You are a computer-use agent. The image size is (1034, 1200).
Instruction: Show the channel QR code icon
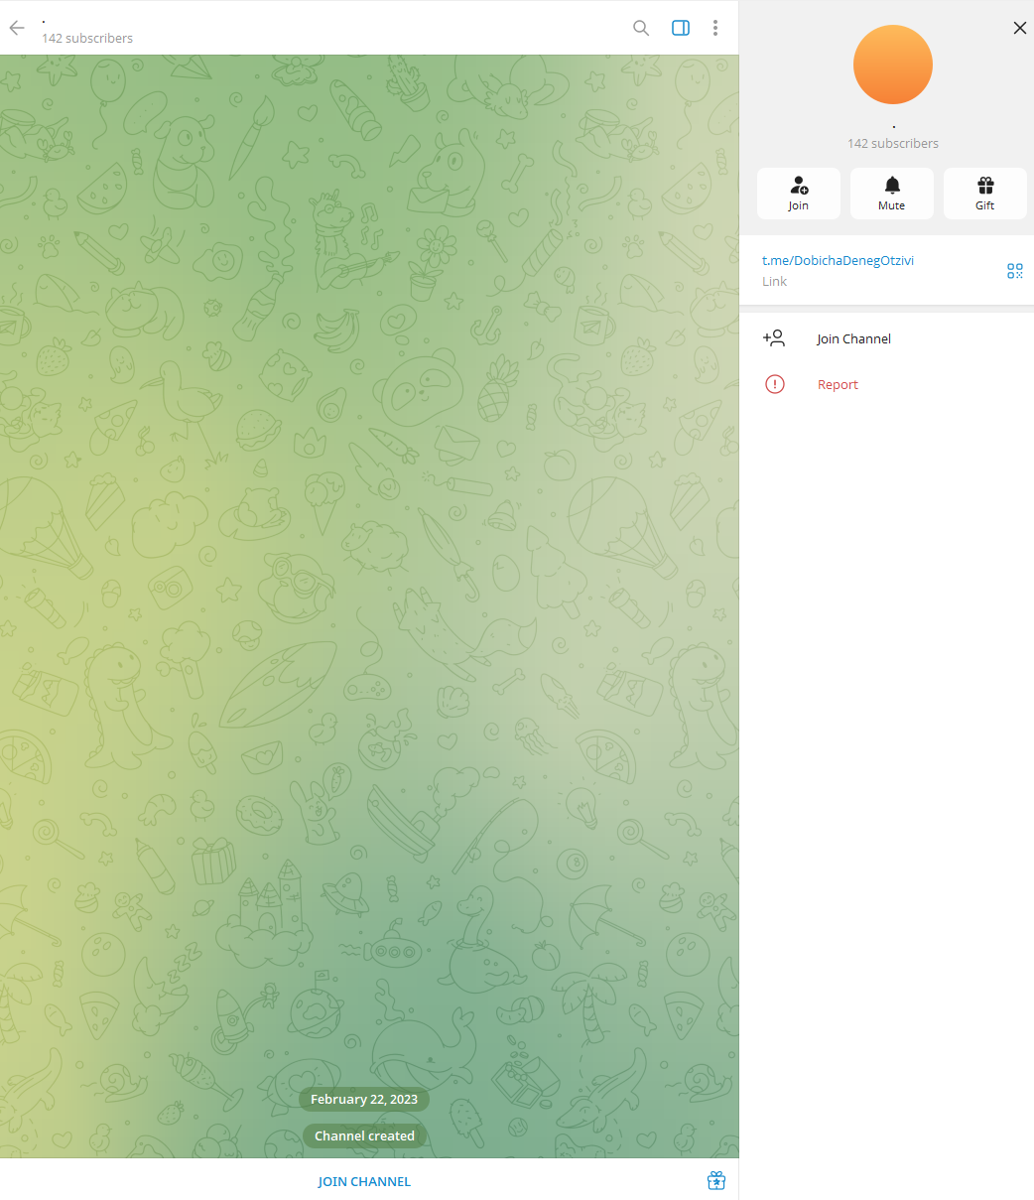click(x=1015, y=271)
